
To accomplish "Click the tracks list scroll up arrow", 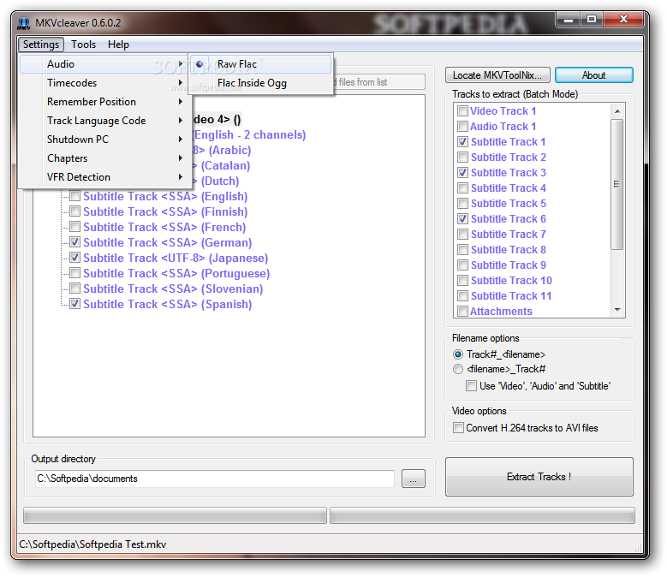I will (x=617, y=111).
